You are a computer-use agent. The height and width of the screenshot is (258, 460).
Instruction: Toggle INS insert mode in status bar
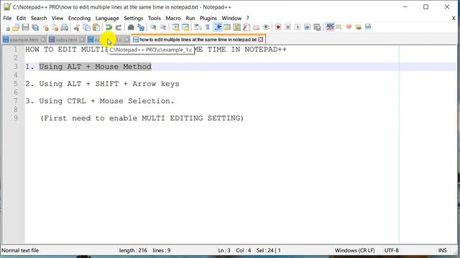443,250
